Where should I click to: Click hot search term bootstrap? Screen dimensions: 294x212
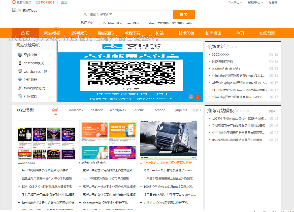click(x=149, y=23)
